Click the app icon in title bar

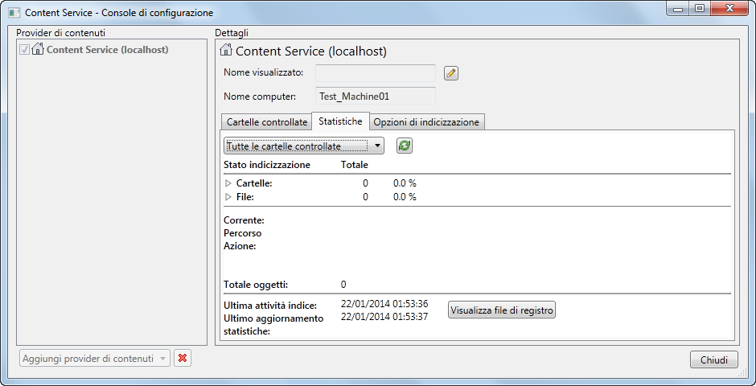click(x=14, y=13)
